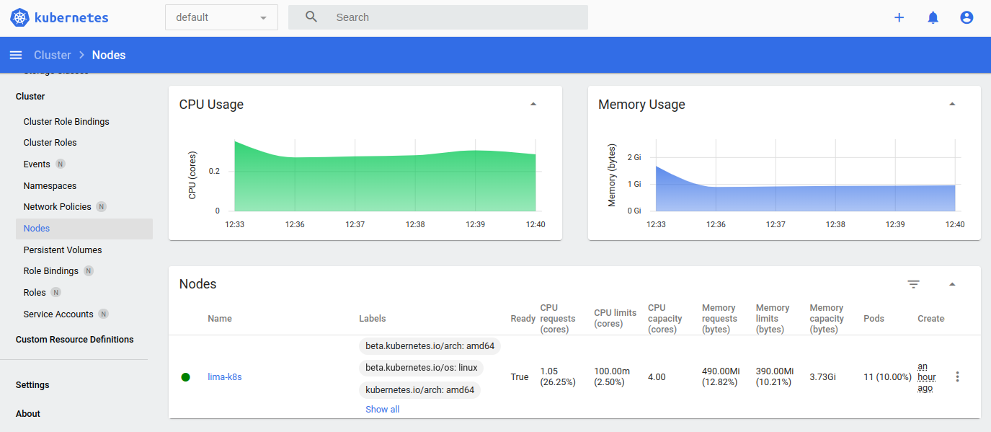Viewport: 991px width, 432px height.
Task: Click the create new resource plus icon
Action: point(899,17)
